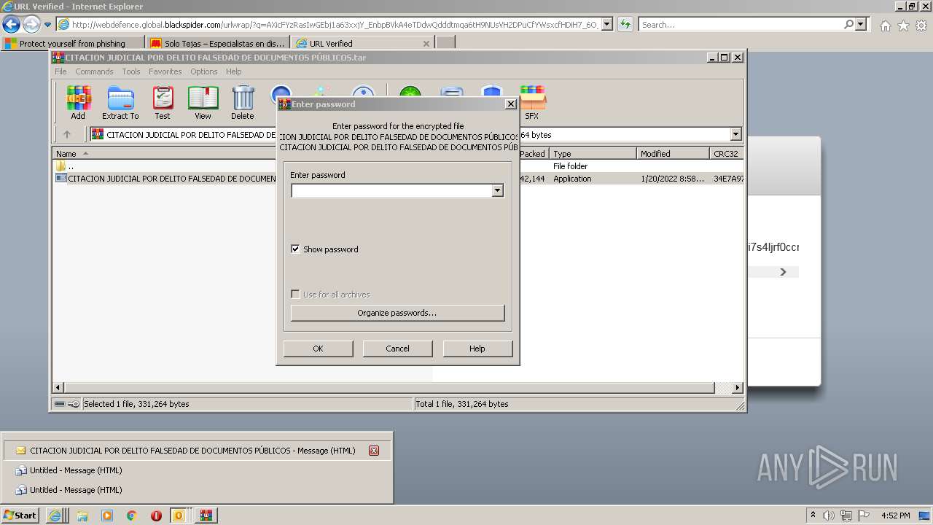
Task: Sort by the Type column header
Action: (593, 153)
